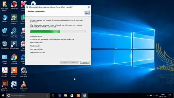This screenshot has height=98, width=174.
Task: Click the "Files Infected: 0" text
Action: point(35,46)
